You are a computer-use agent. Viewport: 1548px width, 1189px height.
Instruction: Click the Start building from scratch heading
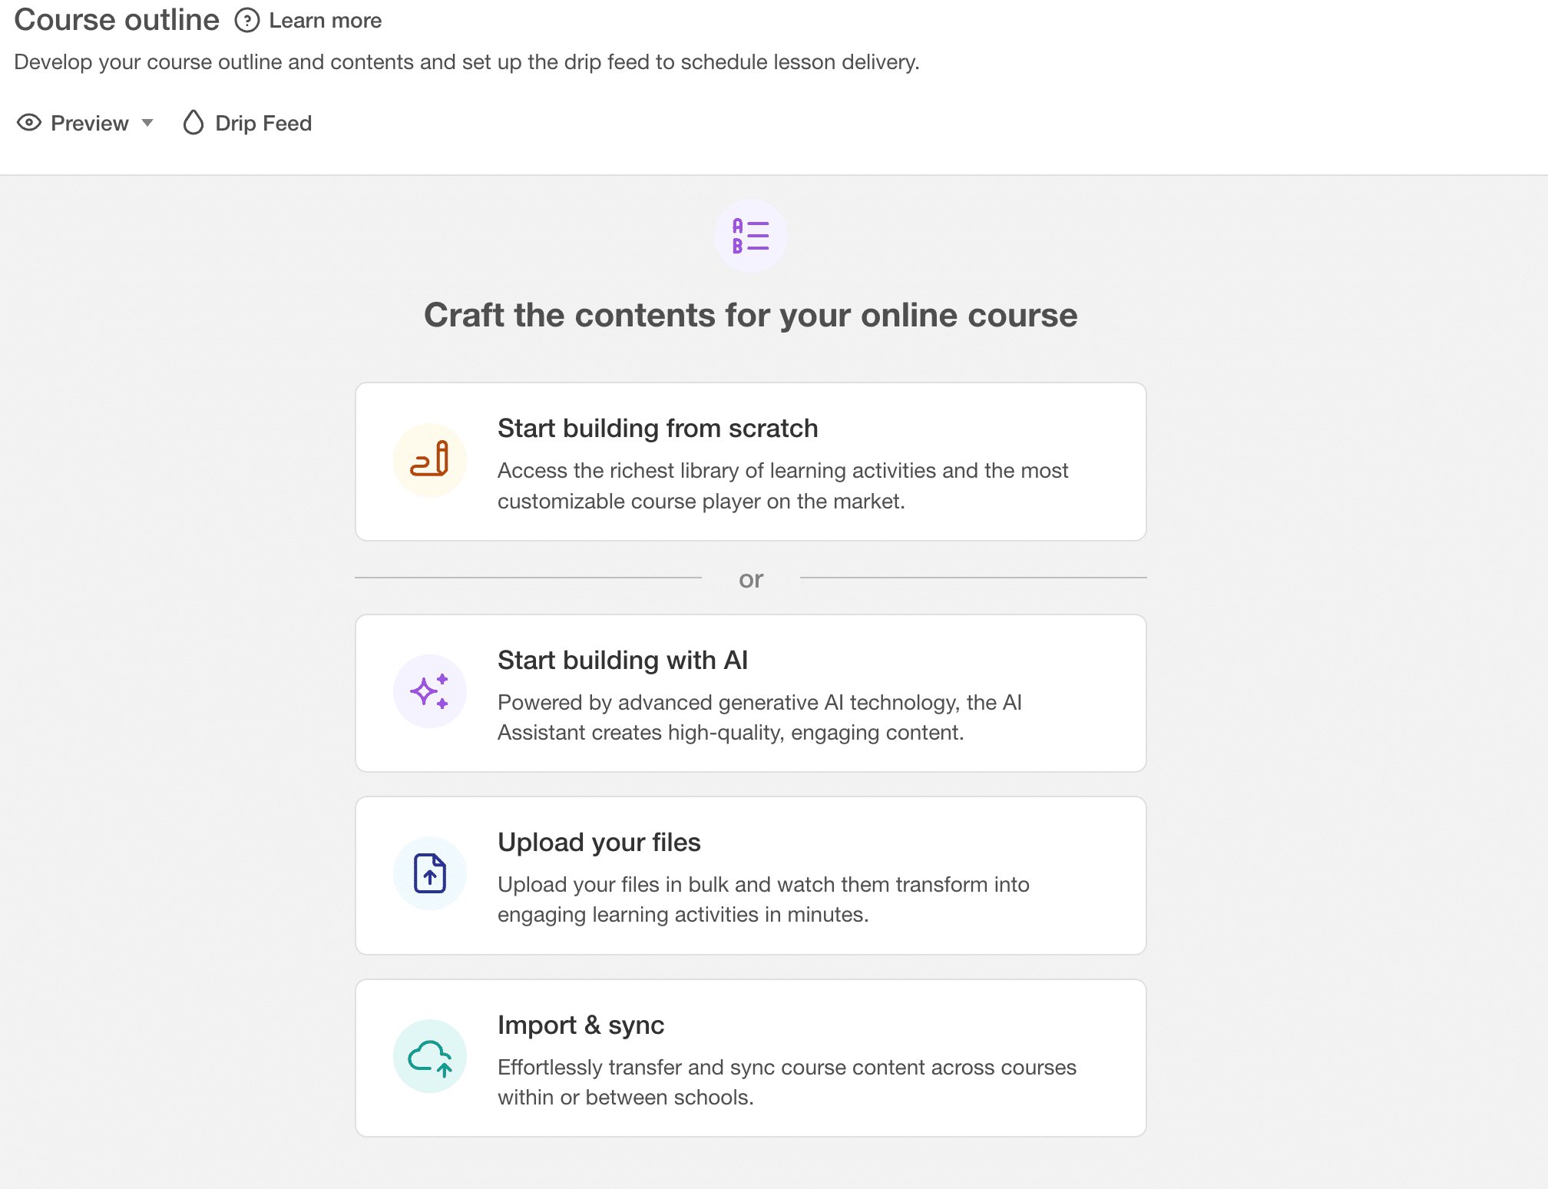pos(657,429)
